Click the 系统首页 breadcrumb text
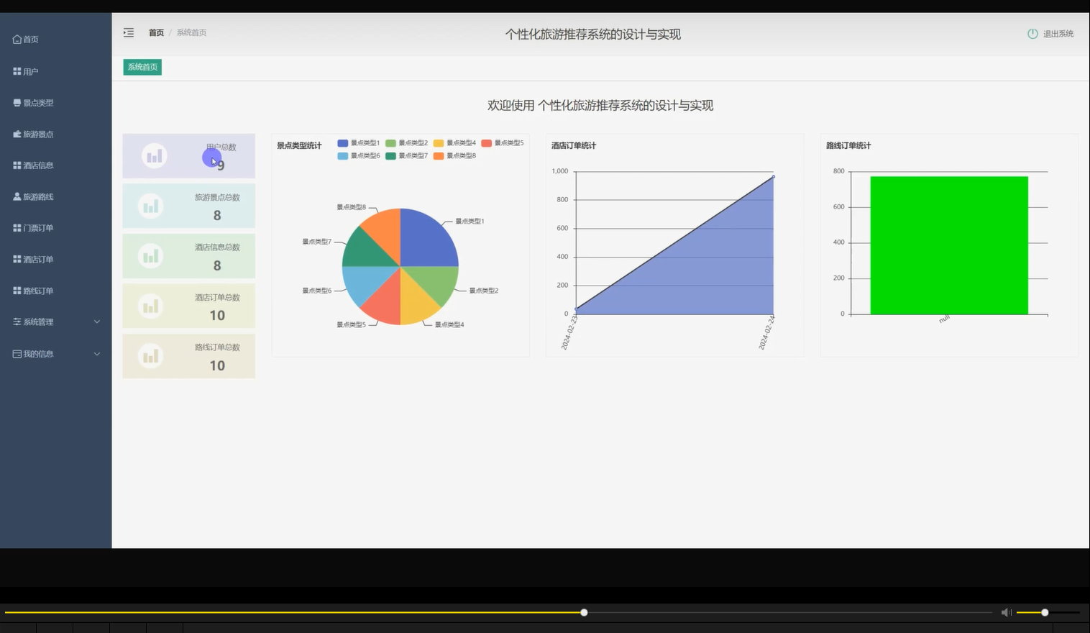The image size is (1090, 633). 191,32
